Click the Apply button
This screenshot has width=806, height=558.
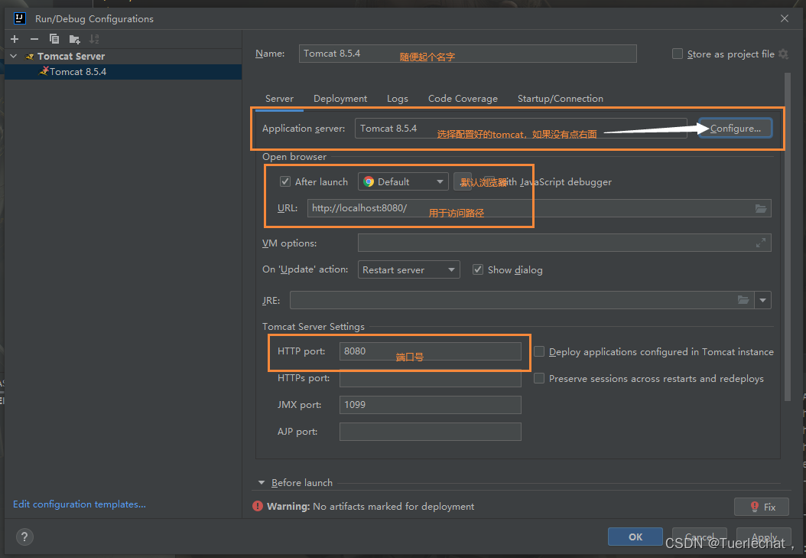tap(764, 537)
